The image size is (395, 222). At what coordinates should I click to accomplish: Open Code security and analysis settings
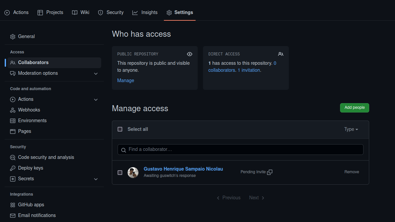click(54, 157)
